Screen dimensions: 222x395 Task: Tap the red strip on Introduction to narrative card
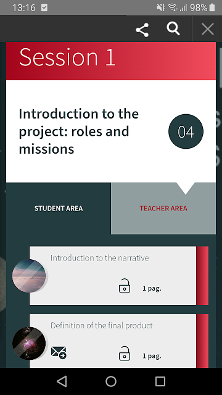(x=202, y=276)
